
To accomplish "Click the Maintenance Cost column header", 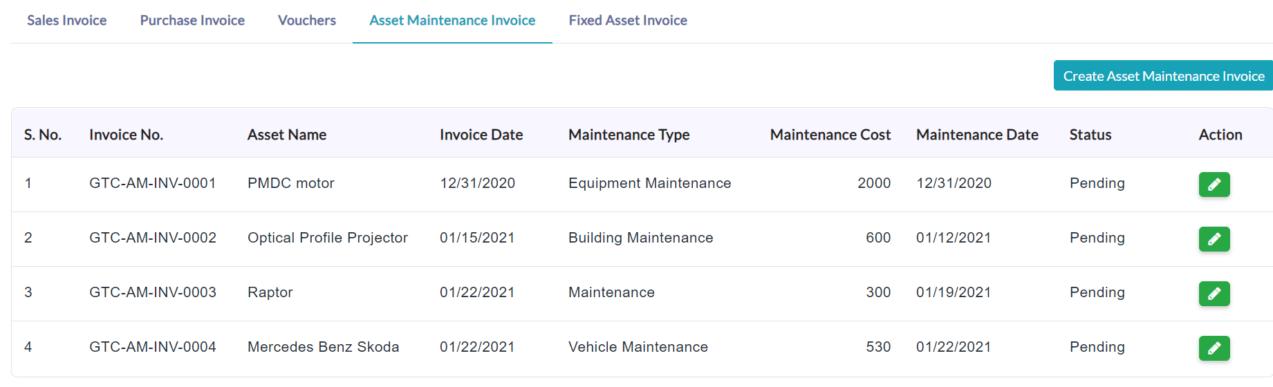I will click(x=830, y=135).
